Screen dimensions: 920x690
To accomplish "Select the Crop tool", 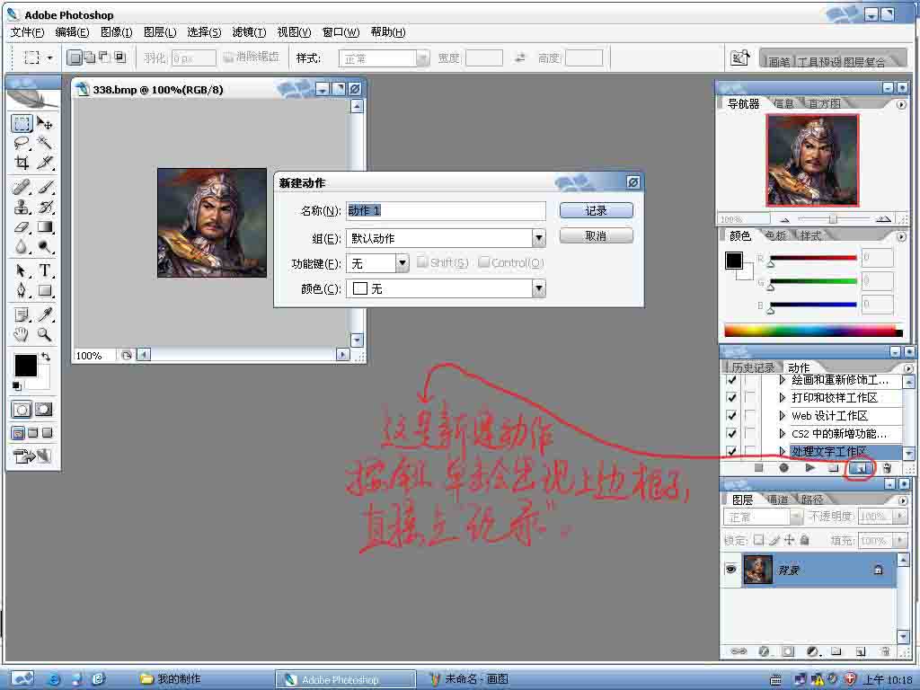I will [22, 162].
